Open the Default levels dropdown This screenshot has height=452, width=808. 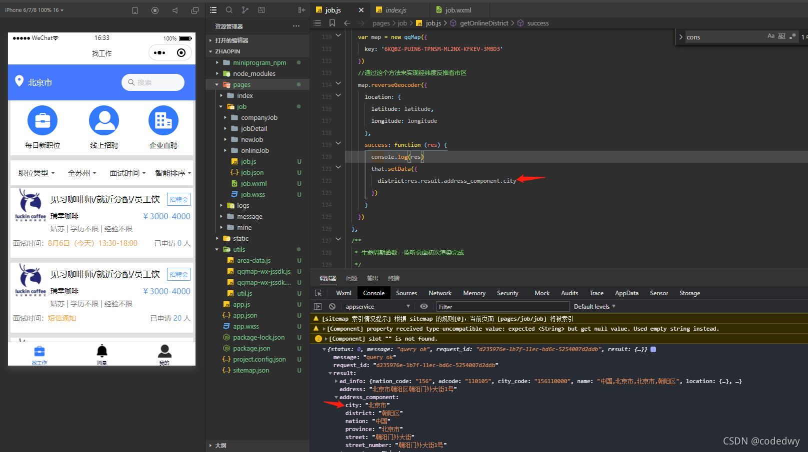(594, 307)
